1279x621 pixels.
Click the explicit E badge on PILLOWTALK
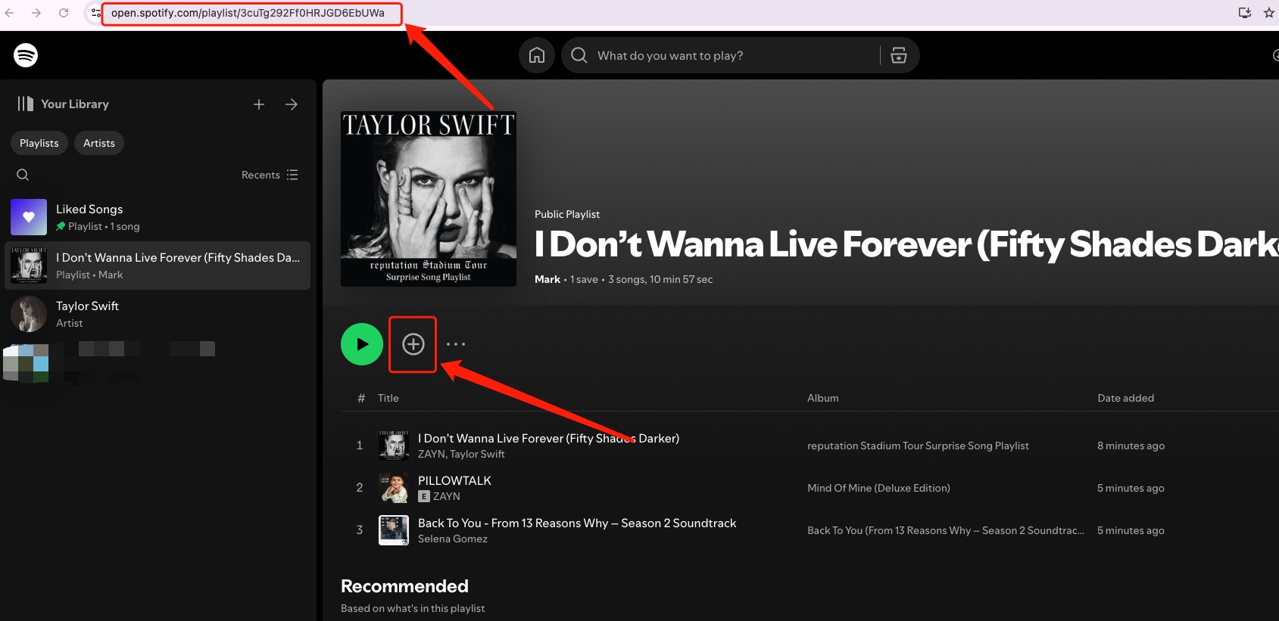[x=424, y=496]
